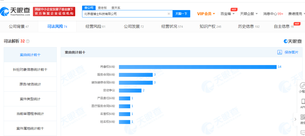Screen dimensions: 305x136
Task: Open the 费德提克 user account dropdown
Action: [x=297, y=14]
